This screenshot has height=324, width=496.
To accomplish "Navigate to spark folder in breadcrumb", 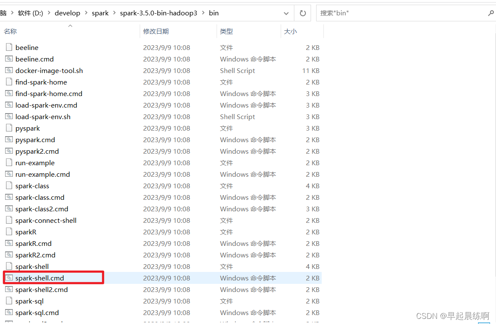I will (100, 13).
